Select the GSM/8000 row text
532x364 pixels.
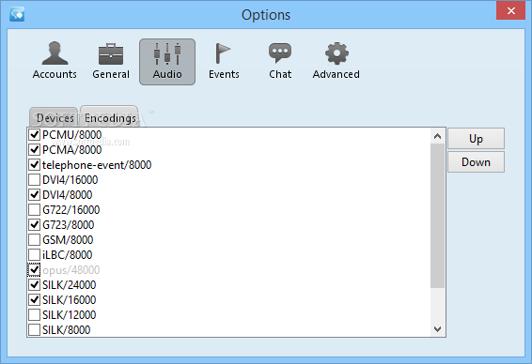tap(68, 240)
